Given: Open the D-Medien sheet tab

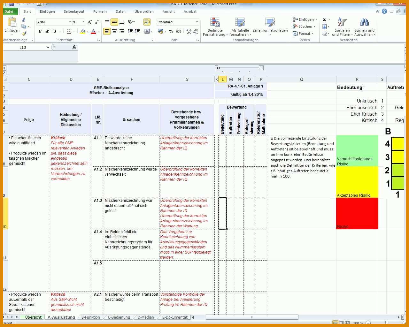Looking at the screenshot, I should tap(146, 317).
